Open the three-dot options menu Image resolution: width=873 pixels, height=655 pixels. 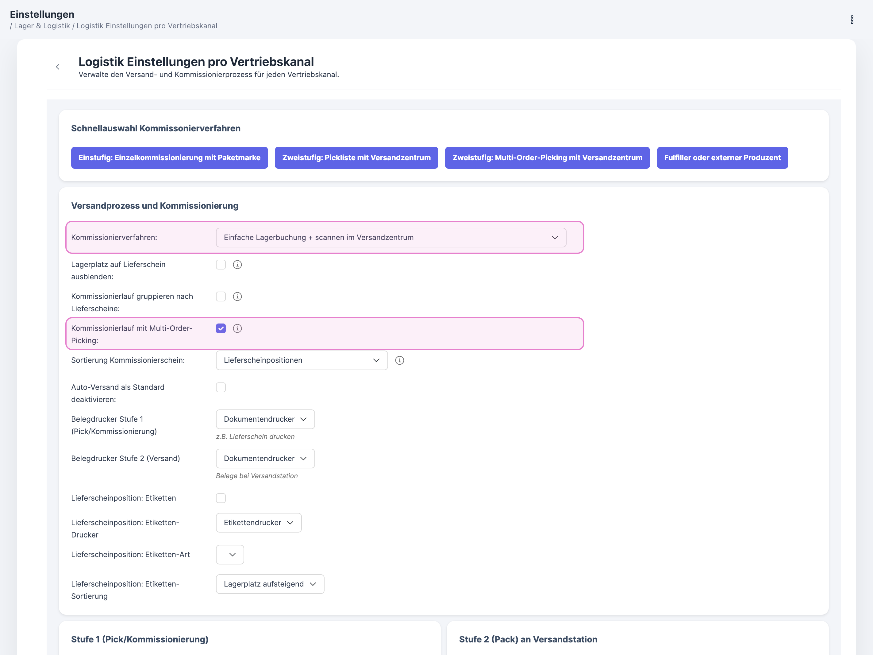[x=852, y=20]
